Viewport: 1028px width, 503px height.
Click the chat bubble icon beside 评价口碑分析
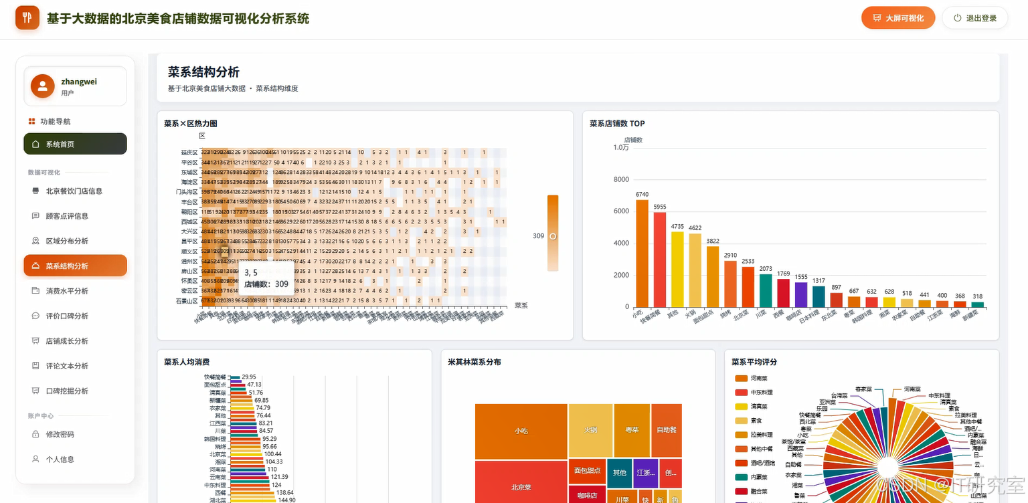tap(36, 316)
